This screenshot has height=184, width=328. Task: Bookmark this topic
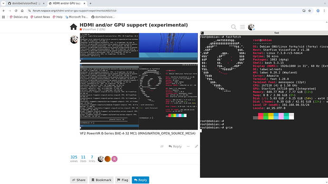click(101, 180)
